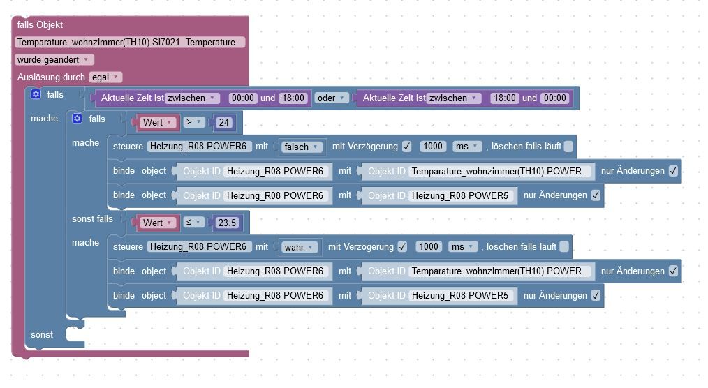The image size is (708, 388).
Task: Open the 'falsch' boolean dropdown
Action: (301, 147)
